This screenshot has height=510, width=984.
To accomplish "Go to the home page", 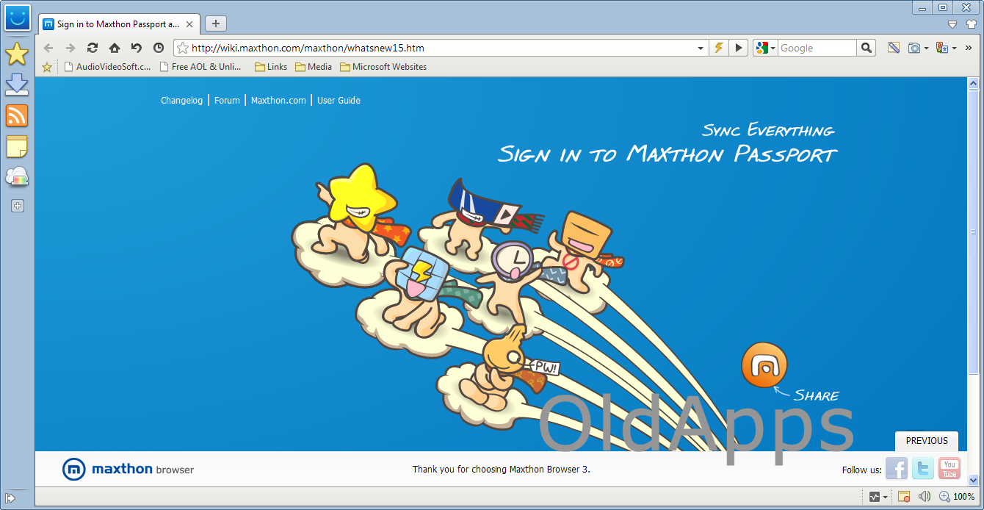I will (x=115, y=48).
